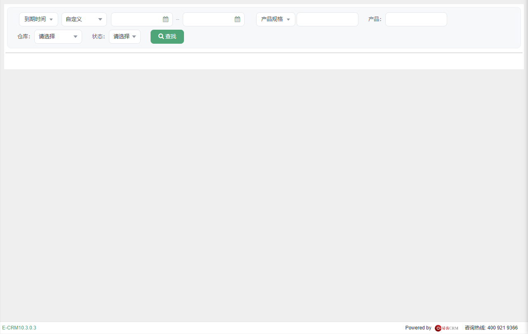Click the E-CRM10.3.0.3 version link
The image size is (528, 334).
[19, 328]
